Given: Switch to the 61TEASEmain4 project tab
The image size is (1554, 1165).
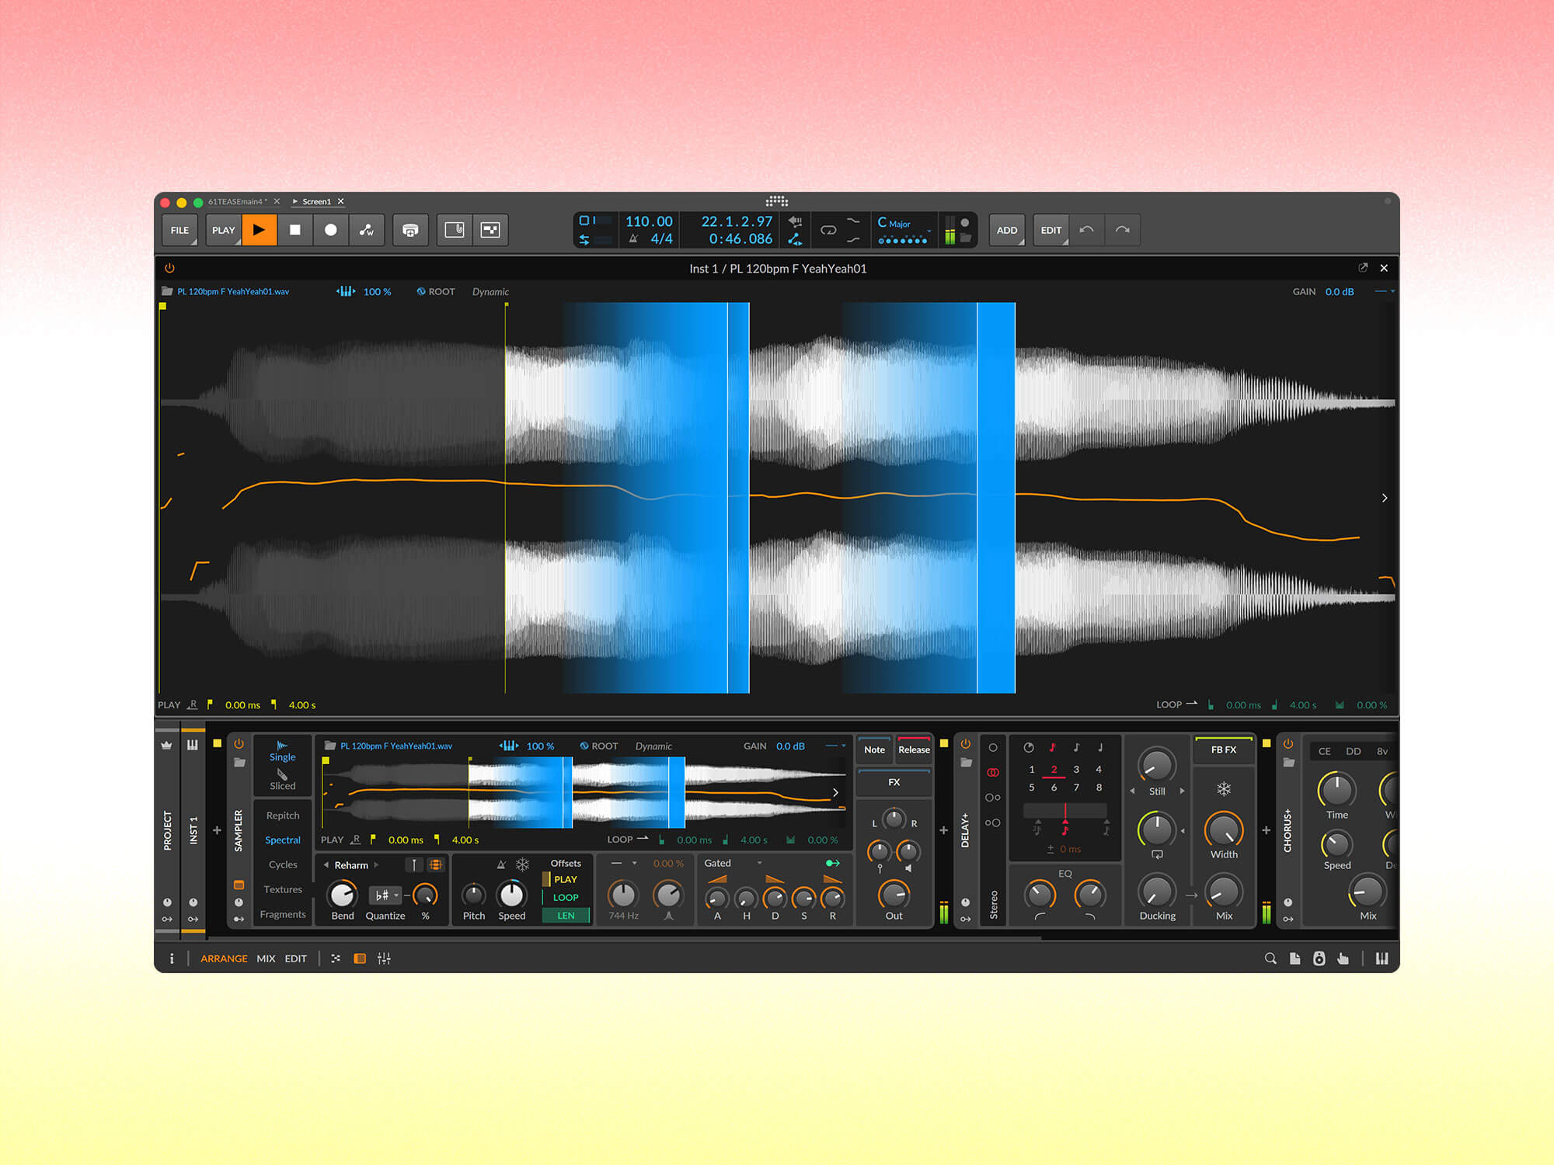Looking at the screenshot, I should (237, 202).
